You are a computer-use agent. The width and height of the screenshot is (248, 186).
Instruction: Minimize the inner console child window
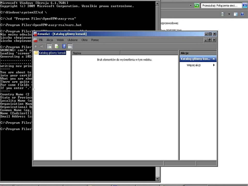point(205,40)
